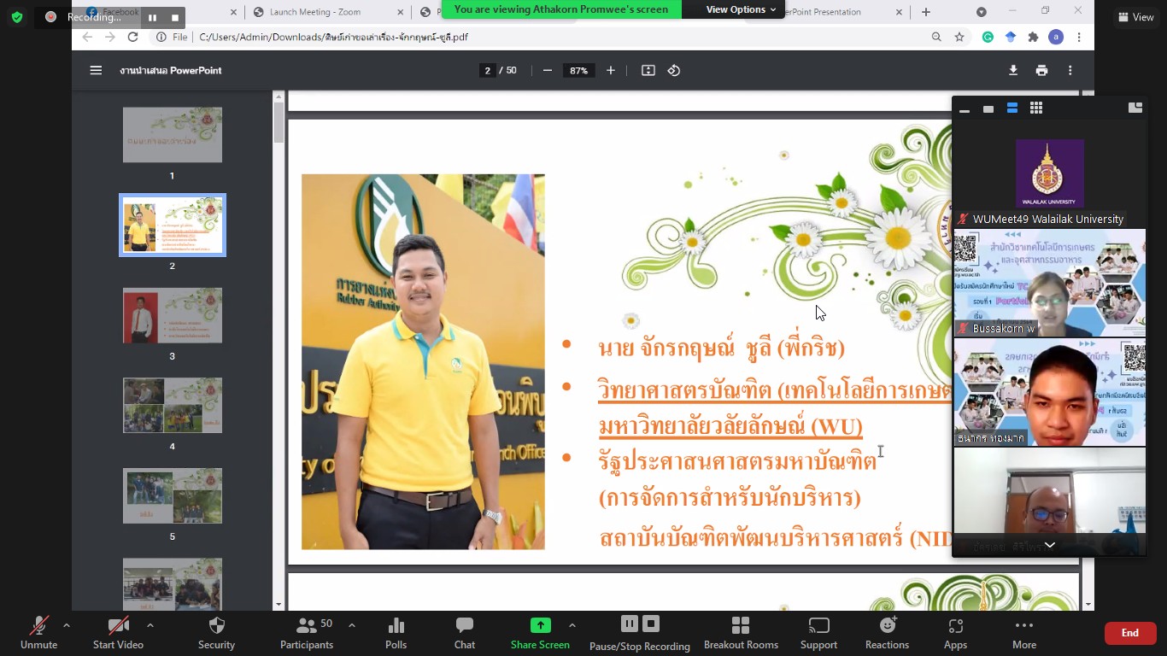Select slide 3 thumbnail in sidebar

(173, 316)
